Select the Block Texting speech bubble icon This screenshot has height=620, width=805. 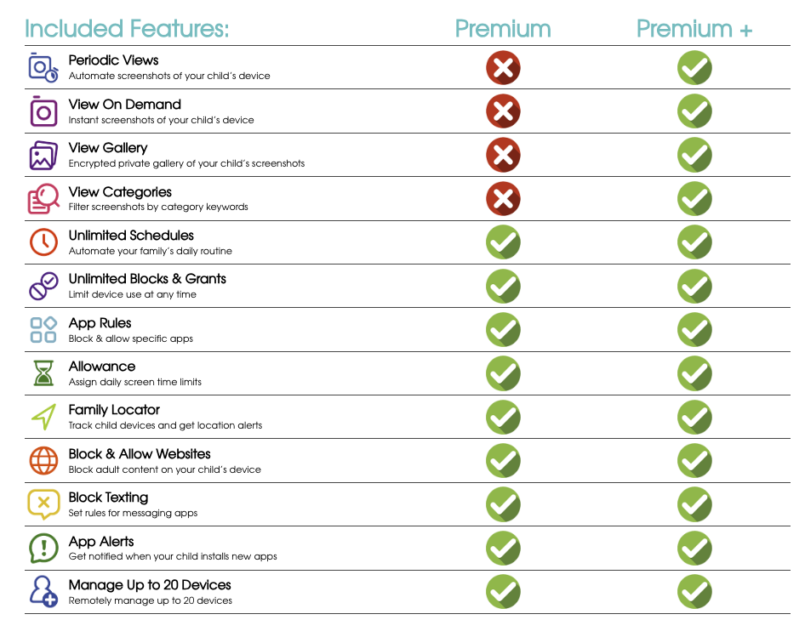[x=43, y=504]
